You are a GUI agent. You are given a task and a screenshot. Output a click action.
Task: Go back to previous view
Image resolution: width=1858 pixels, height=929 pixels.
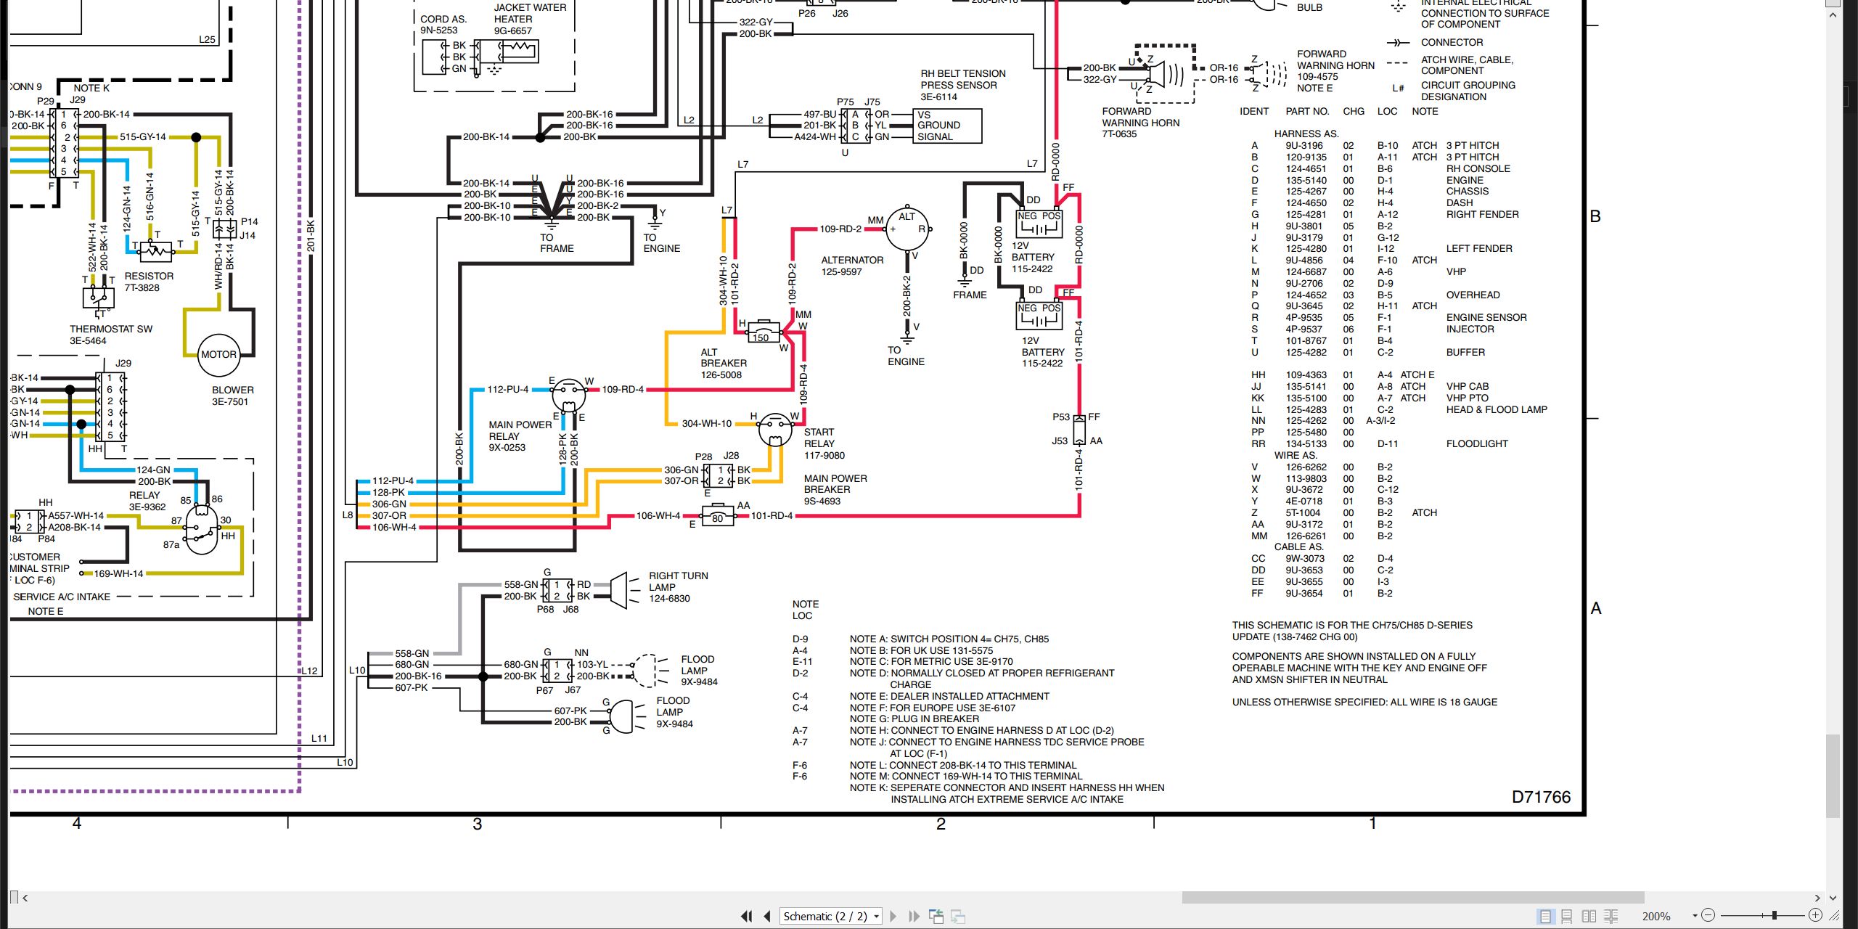(936, 917)
